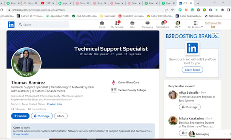Screen dimensions: 231x140
Task: Click the LinkedIn search field
Action: click(x=42, y=25)
